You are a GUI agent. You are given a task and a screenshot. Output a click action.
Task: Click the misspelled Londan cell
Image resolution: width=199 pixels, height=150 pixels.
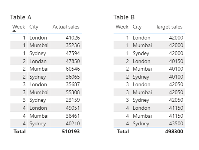38,61
